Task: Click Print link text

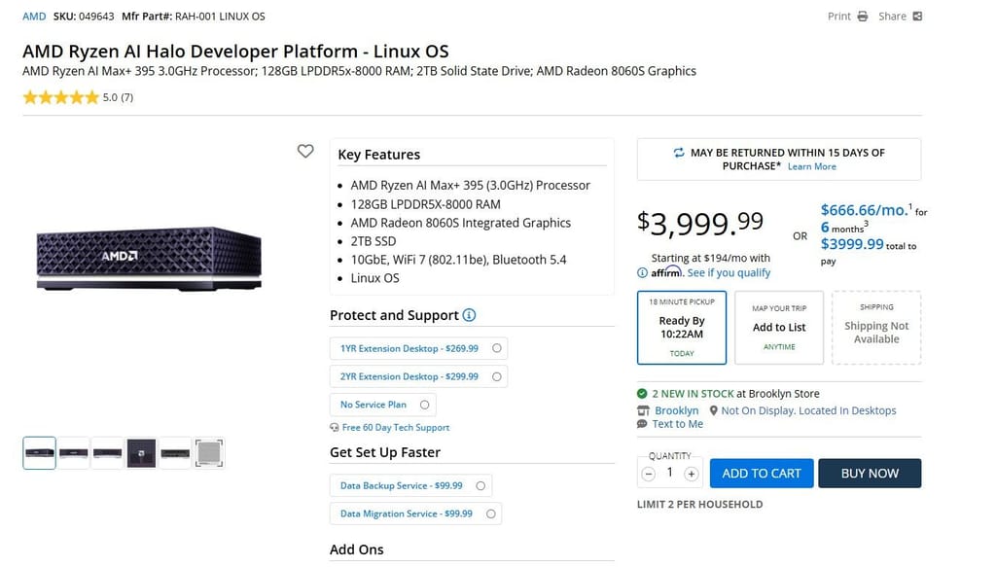Action: [839, 17]
